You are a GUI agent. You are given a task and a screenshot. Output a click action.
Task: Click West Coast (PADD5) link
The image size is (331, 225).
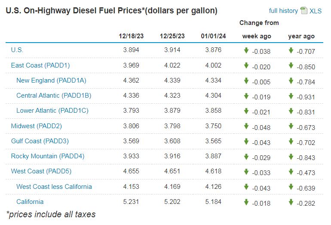41,171
